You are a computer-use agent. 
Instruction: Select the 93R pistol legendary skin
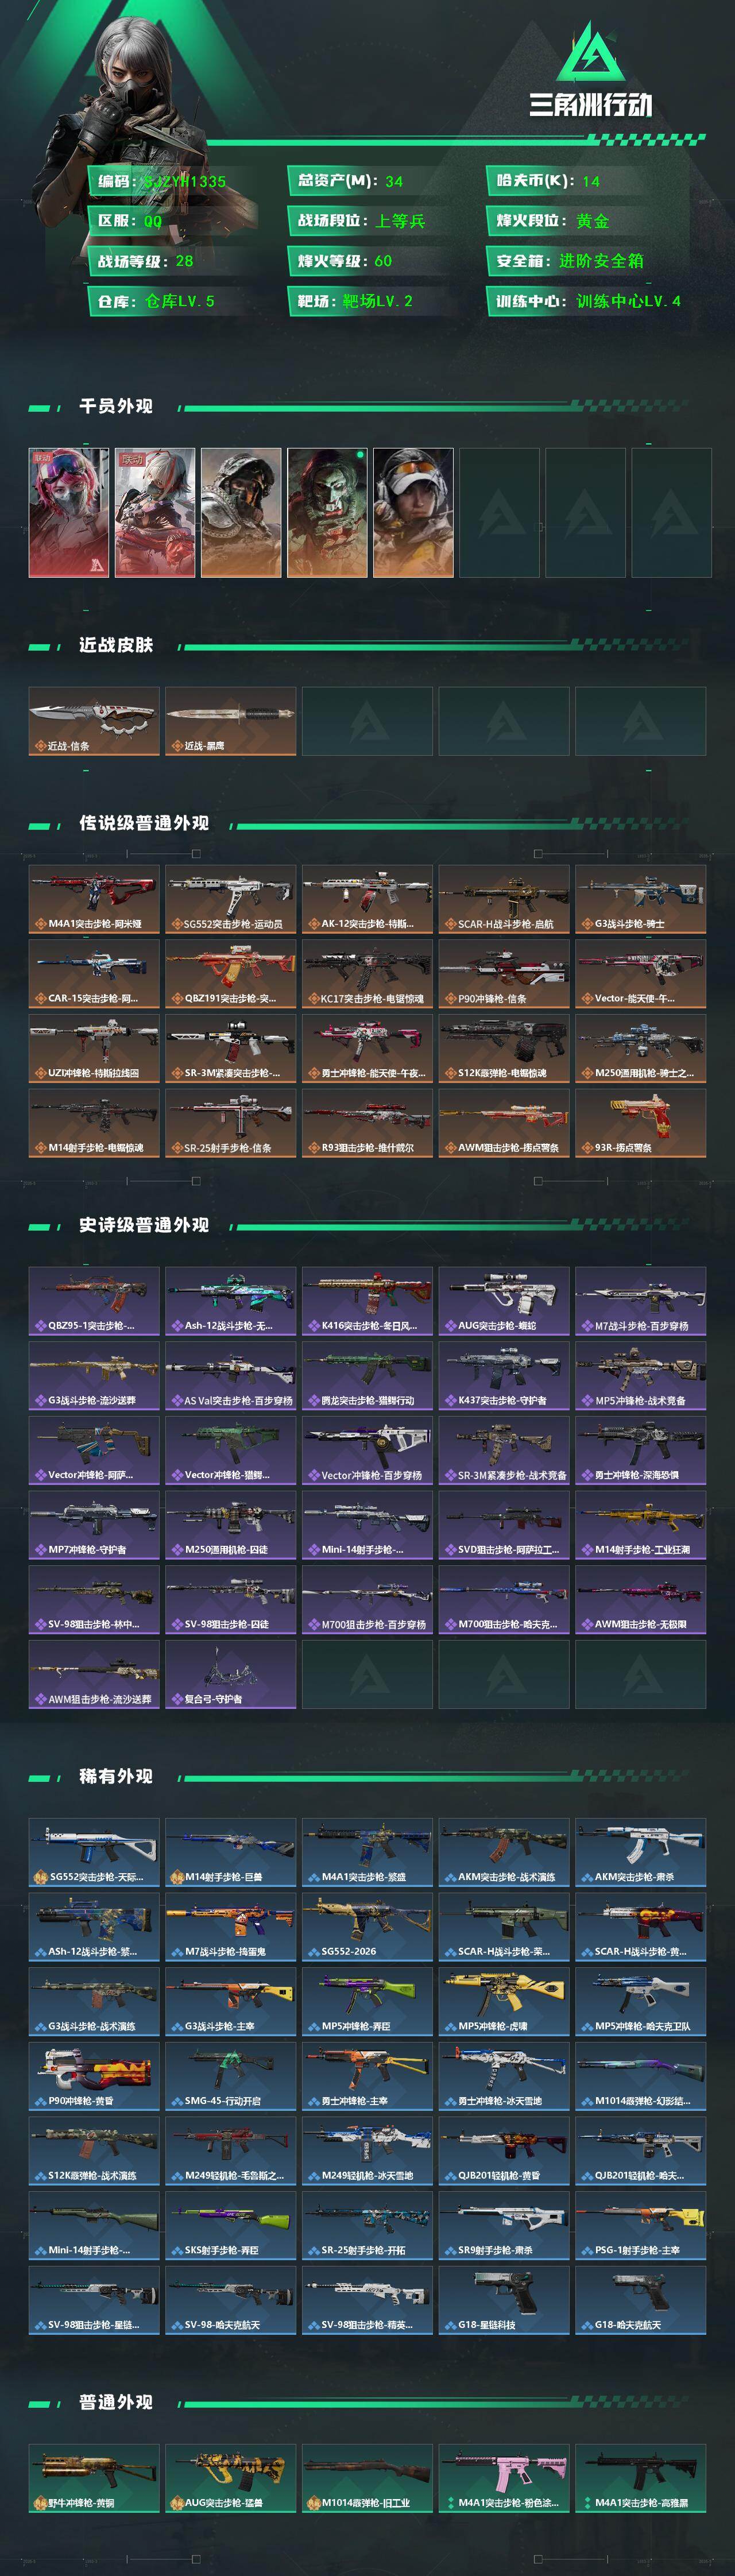point(641,1123)
